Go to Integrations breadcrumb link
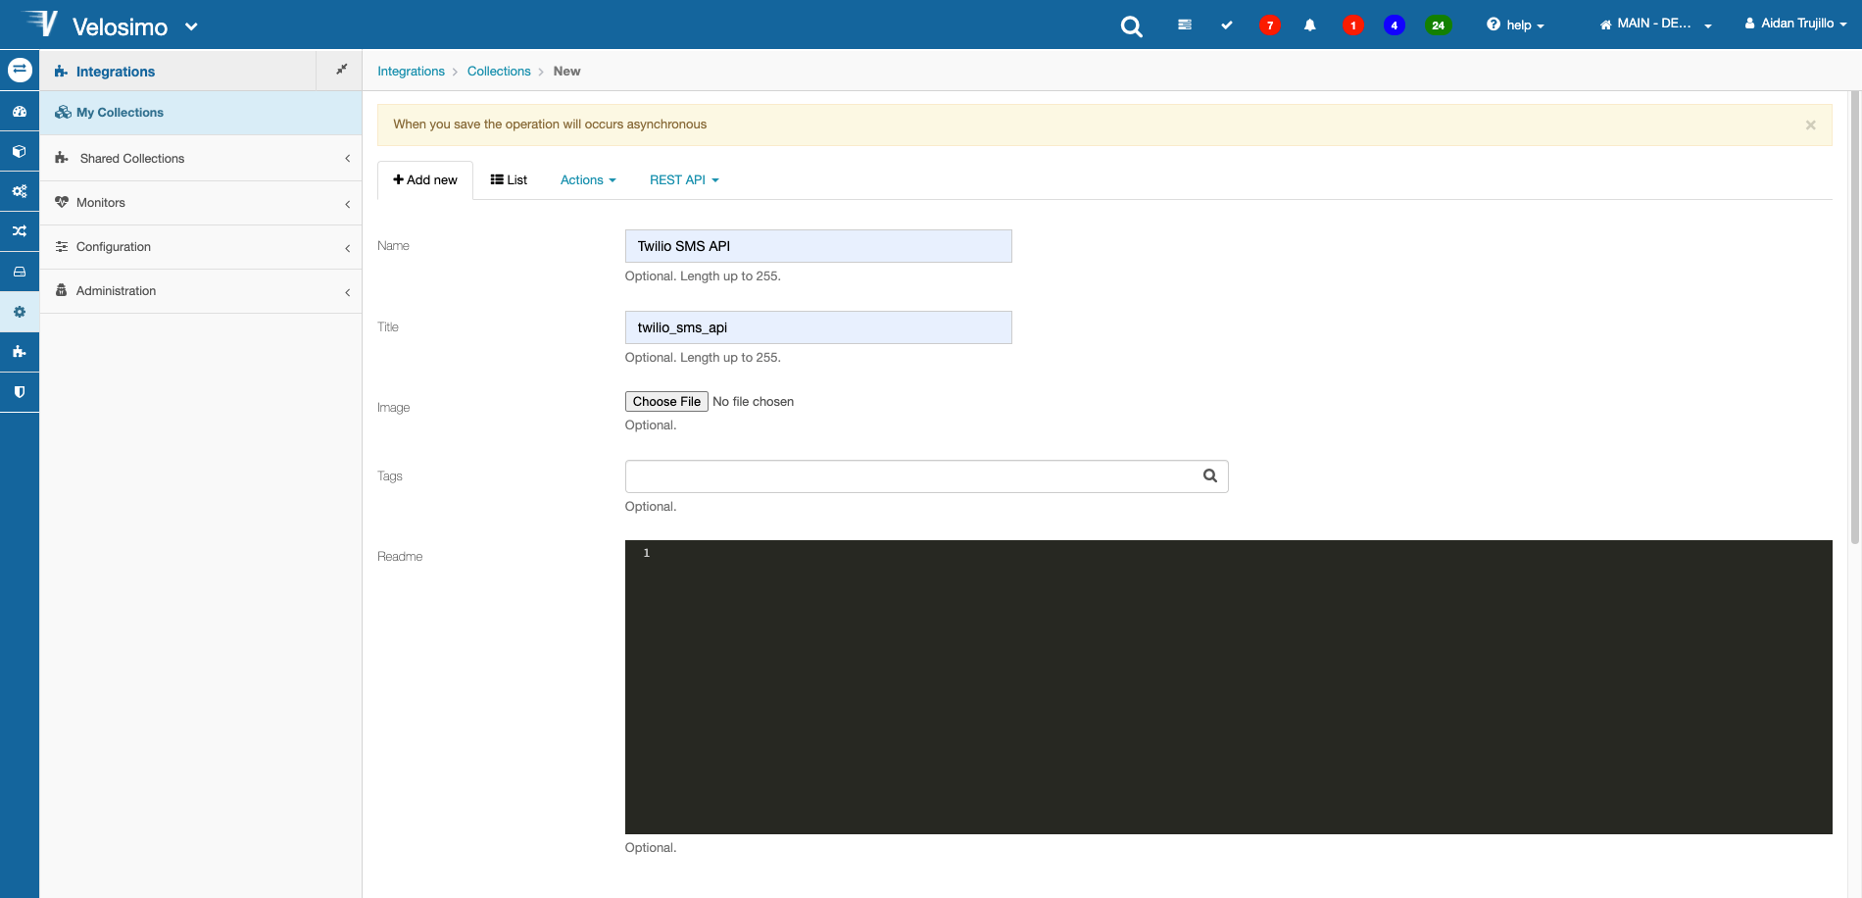This screenshot has height=898, width=1862. pyautogui.click(x=411, y=72)
